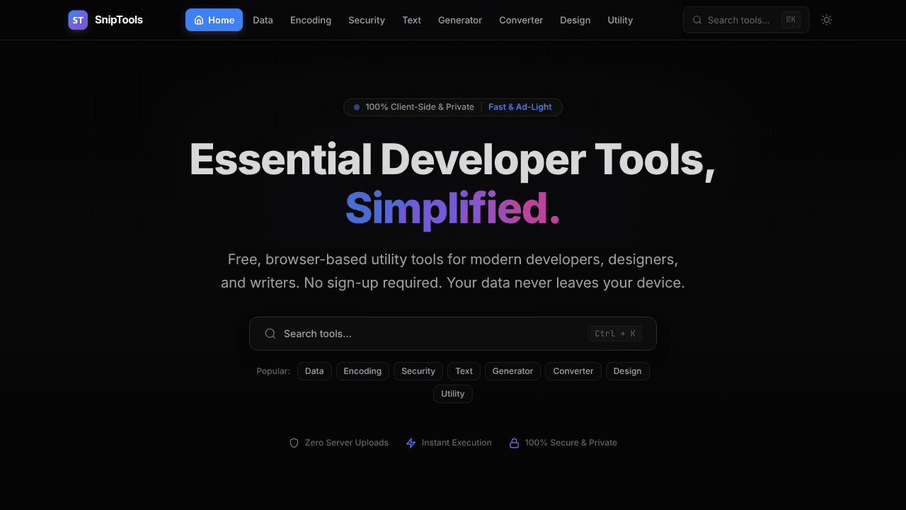Image resolution: width=906 pixels, height=510 pixels.
Task: Open the Text menu in navbar
Action: pyautogui.click(x=412, y=20)
